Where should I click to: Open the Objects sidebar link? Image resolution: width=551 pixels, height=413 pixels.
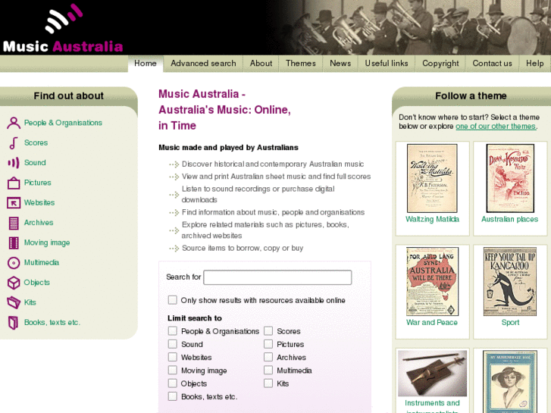(x=37, y=283)
